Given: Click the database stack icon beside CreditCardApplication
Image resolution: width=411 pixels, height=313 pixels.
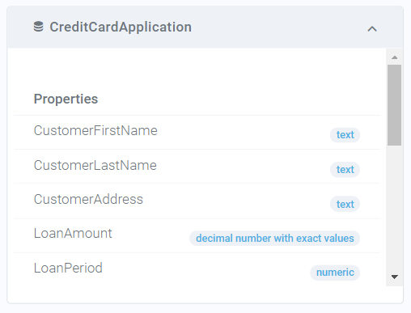Looking at the screenshot, I should click(38, 27).
